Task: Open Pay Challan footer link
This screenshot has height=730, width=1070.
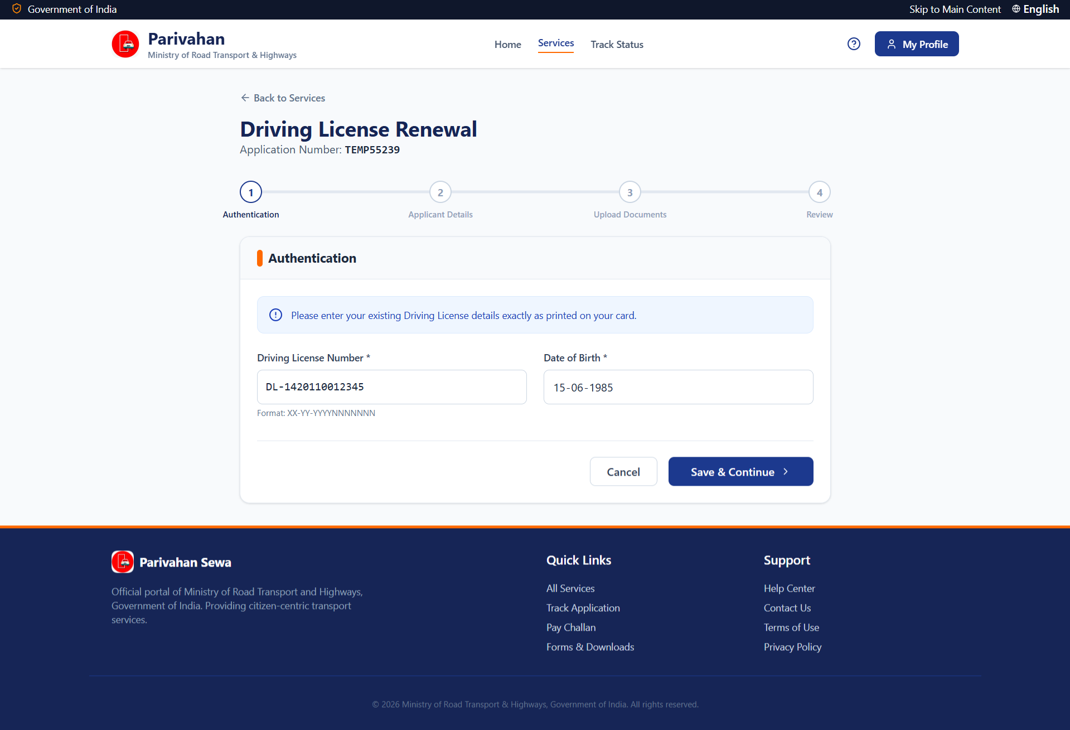Action: 571,627
